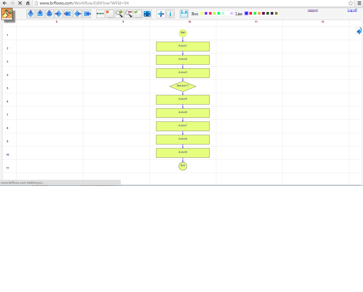Click the blue back arrow at right edge
The width and height of the screenshot is (363, 292).
(x=359, y=31)
